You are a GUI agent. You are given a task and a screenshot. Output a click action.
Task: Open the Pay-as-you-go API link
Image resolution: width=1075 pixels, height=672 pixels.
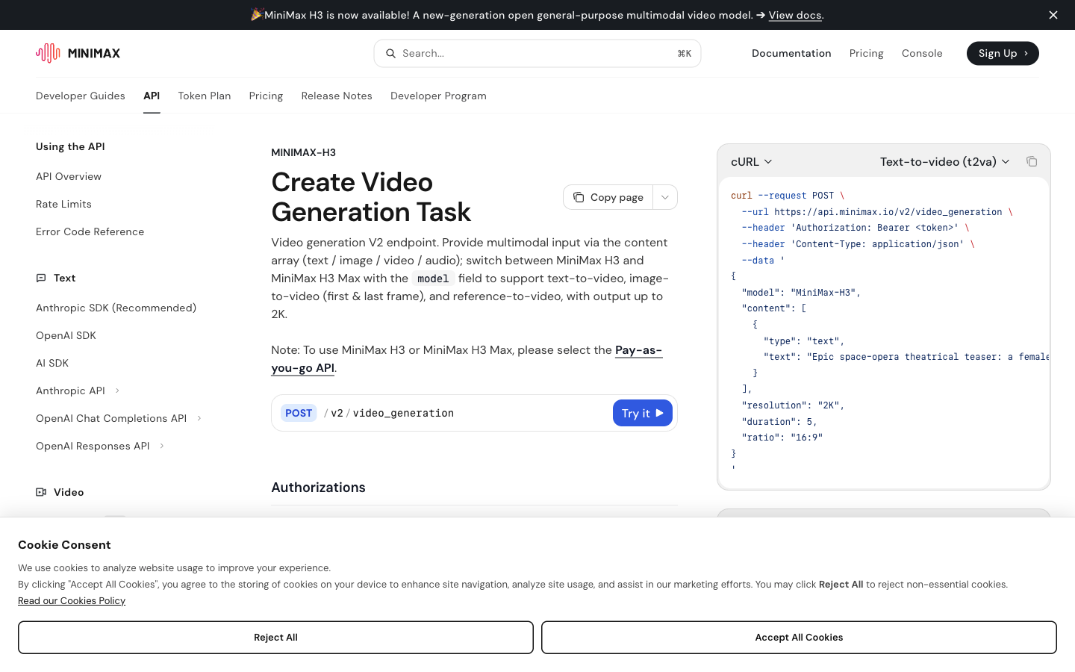467,358
